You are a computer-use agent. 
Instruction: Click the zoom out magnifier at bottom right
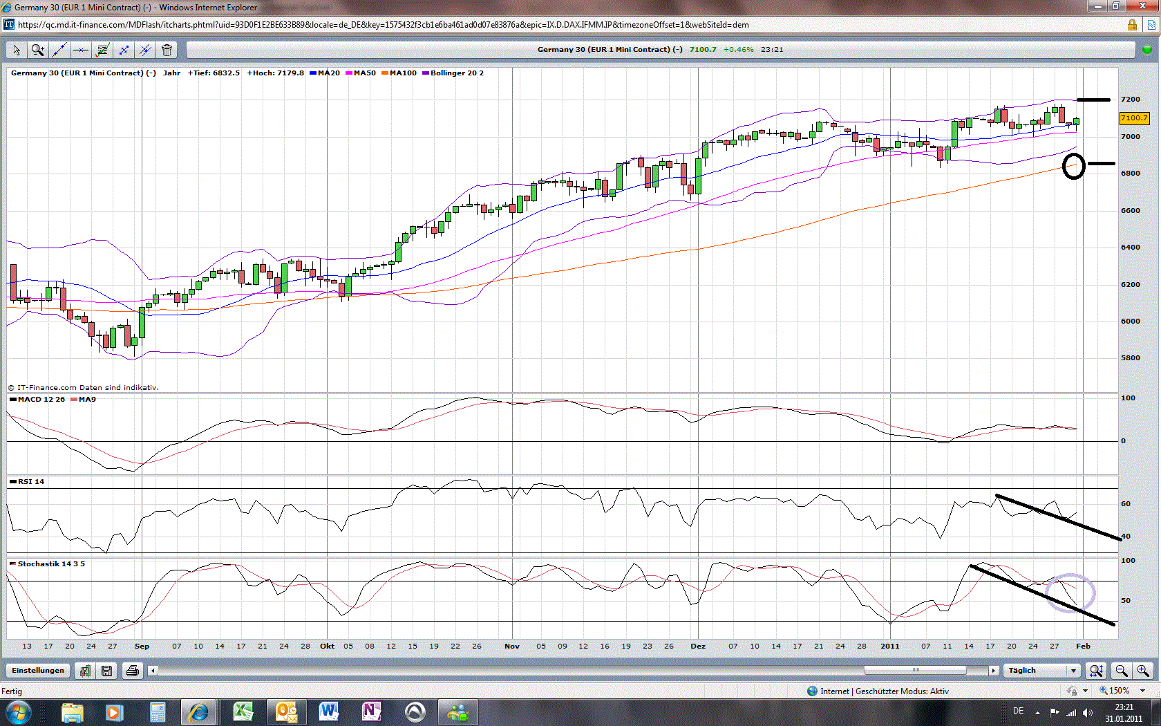(1121, 671)
